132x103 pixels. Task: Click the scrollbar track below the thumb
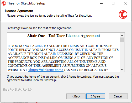pyautogui.click(x=122, y=55)
